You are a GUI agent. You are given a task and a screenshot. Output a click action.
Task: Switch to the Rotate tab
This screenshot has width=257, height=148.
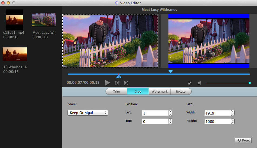click(x=181, y=92)
